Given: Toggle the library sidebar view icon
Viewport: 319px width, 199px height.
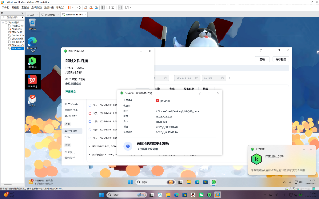Looking at the screenshot, I should (x=103, y=7).
